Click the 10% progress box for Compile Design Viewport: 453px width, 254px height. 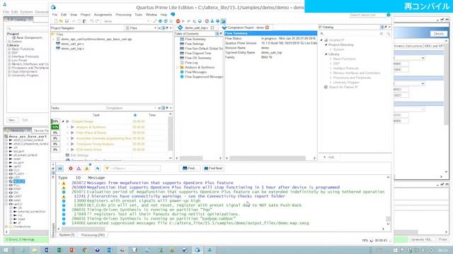[55, 121]
